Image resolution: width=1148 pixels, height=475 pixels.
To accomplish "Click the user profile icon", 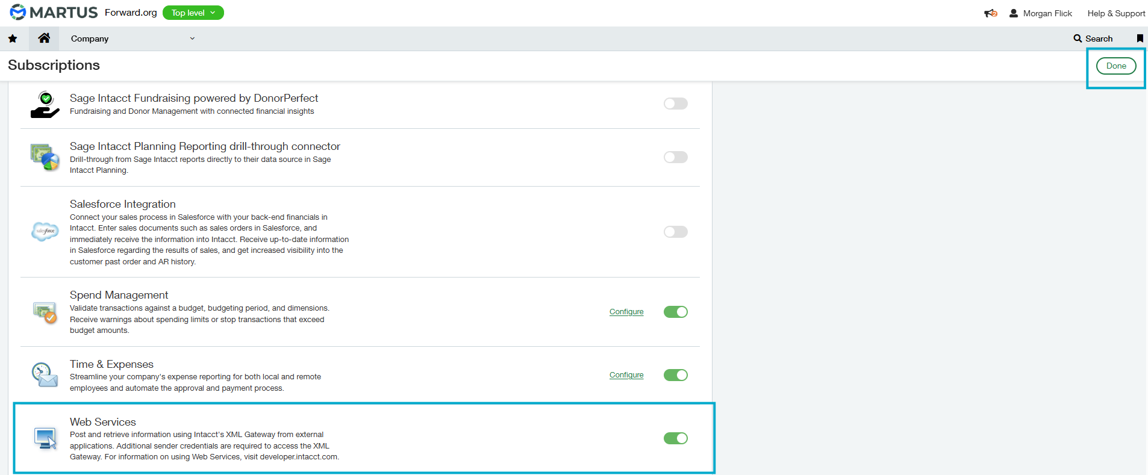I will [1014, 13].
